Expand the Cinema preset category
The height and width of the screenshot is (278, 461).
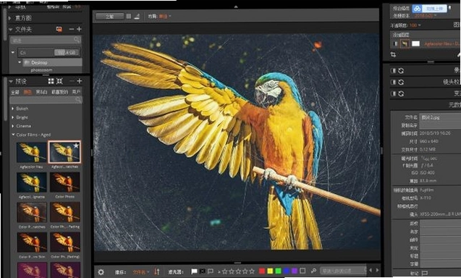(x=12, y=126)
